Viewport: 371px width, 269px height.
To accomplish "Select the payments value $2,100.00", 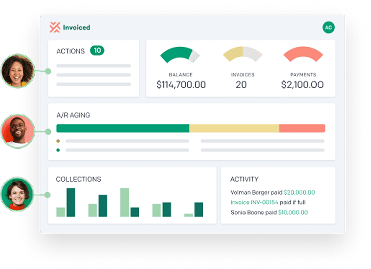I will coord(302,85).
